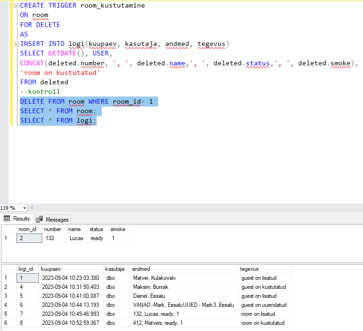This screenshot has height=331, width=363.
Task: Click the CONCAT keyword in code
Action: click(x=32, y=63)
